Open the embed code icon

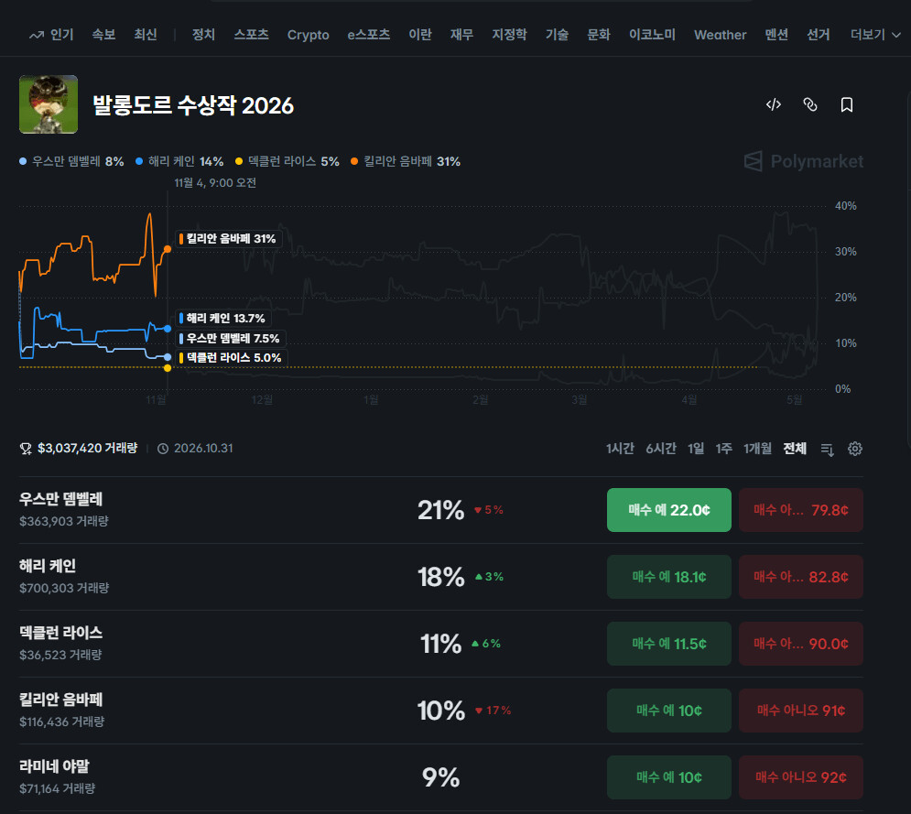pos(774,104)
